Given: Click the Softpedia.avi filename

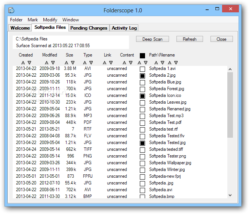Looking at the screenshot, I should (x=160, y=190).
